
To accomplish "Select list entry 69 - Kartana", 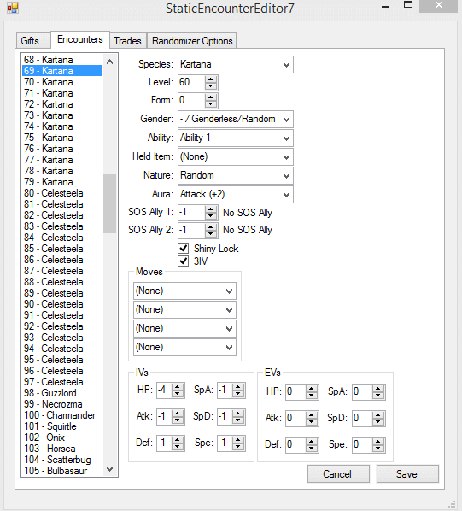I will (62, 71).
